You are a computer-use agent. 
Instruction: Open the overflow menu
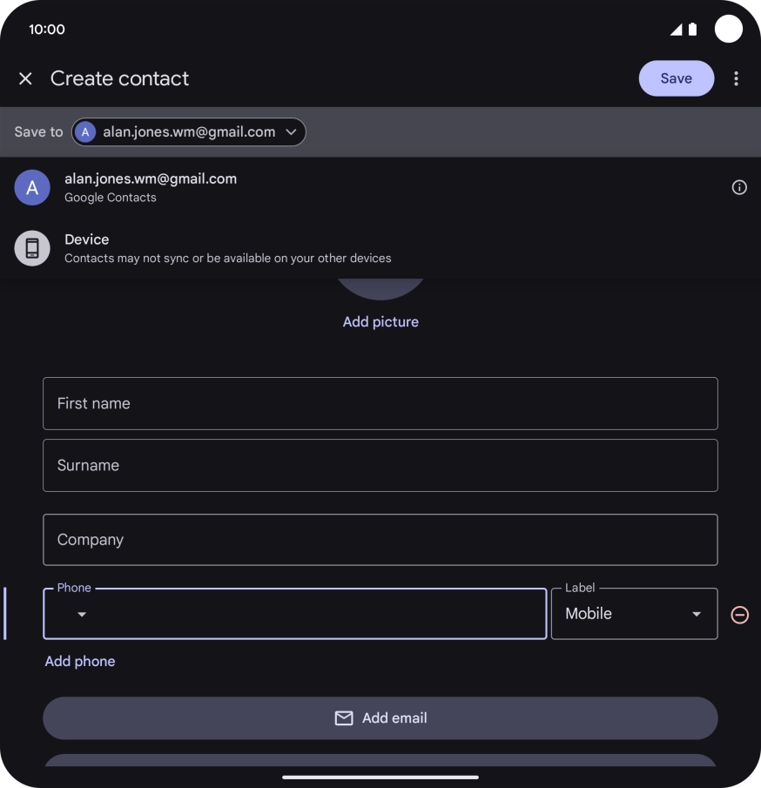pyautogui.click(x=736, y=78)
